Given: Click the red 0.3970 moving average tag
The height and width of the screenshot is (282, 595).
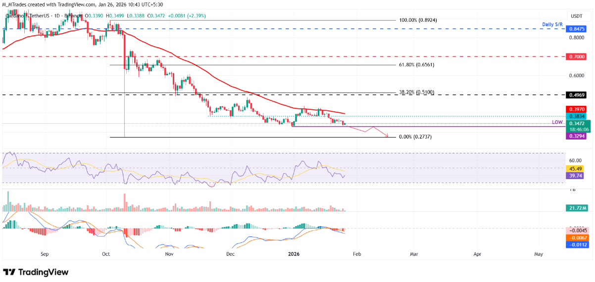Looking at the screenshot, I should coord(575,108).
